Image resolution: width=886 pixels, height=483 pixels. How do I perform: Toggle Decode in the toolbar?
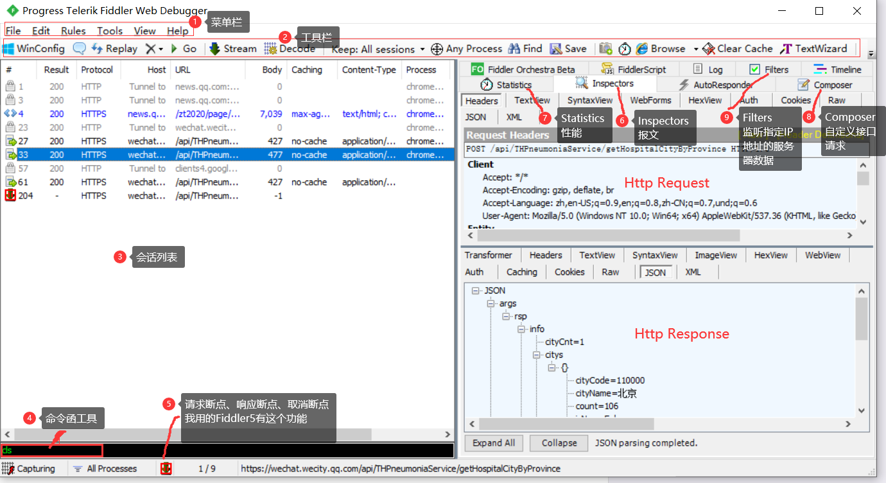click(x=290, y=49)
